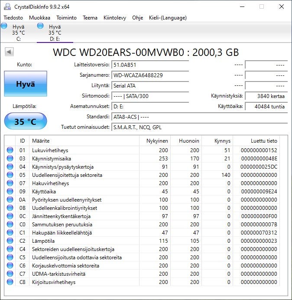Click the Määrite column header
This screenshot has width=292, height=300.
tap(84, 141)
